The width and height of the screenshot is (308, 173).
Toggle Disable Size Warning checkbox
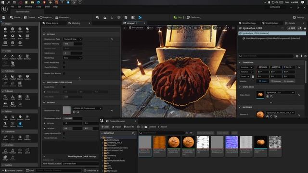pos(64,74)
